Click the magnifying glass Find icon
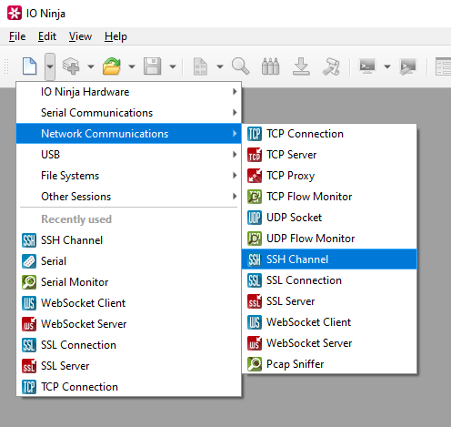Viewport: 451px width, 427px height. 240,66
